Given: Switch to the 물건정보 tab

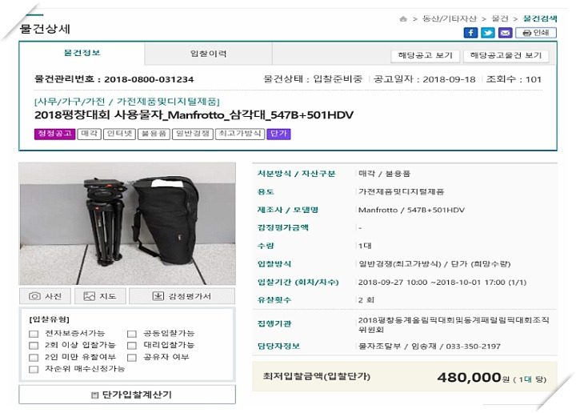Looking at the screenshot, I should pyautogui.click(x=82, y=53).
